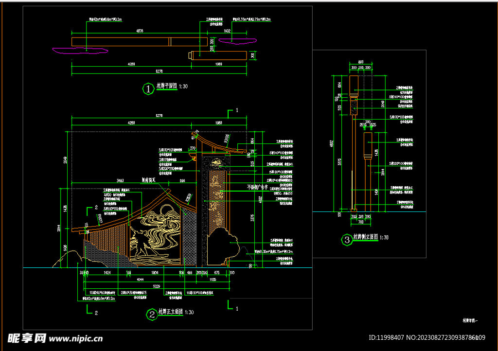This screenshot has width=498, height=351.
Task: Select the 4878 dimension text in plan view
Action: (x=139, y=32)
